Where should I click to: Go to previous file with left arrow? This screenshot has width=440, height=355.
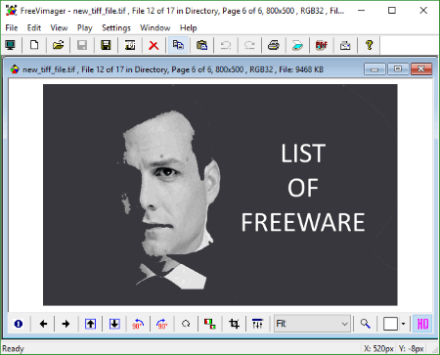(x=43, y=324)
